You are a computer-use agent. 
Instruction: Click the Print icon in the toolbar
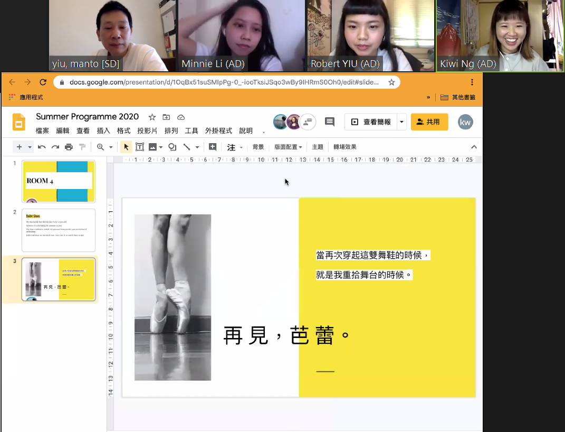tap(69, 147)
